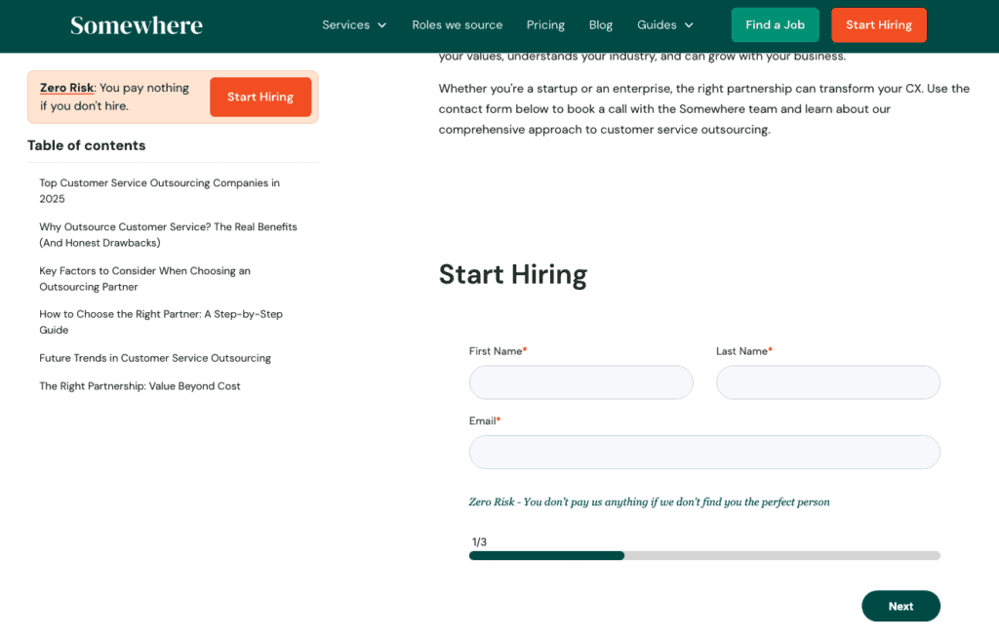Open the Pricing page
The width and height of the screenshot is (999, 639).
pyautogui.click(x=545, y=24)
